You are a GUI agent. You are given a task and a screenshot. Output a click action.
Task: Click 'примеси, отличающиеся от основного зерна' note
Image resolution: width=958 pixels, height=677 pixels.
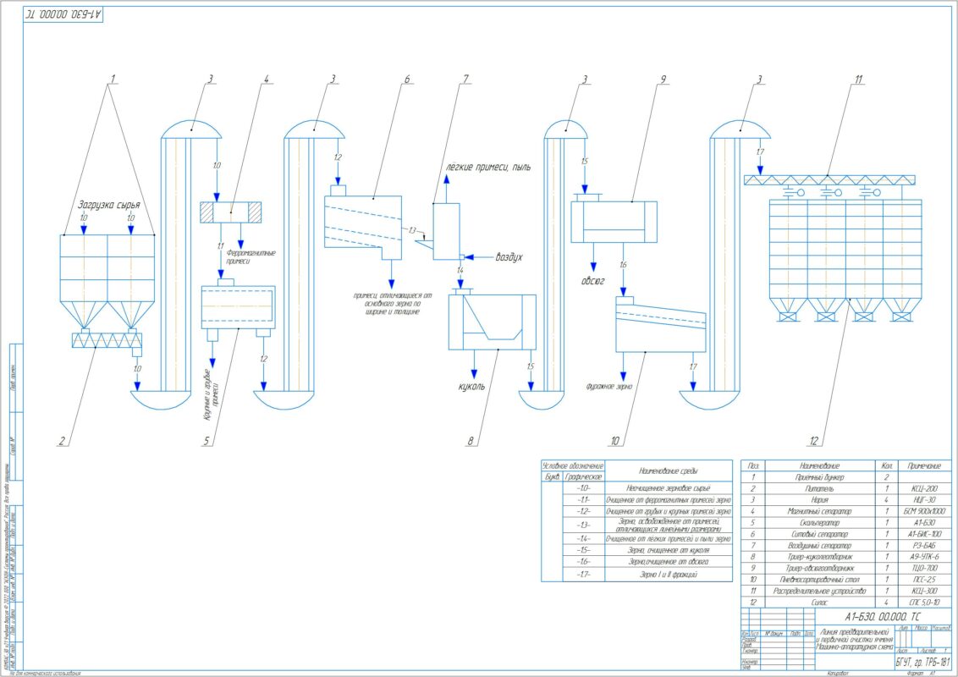pyautogui.click(x=392, y=303)
